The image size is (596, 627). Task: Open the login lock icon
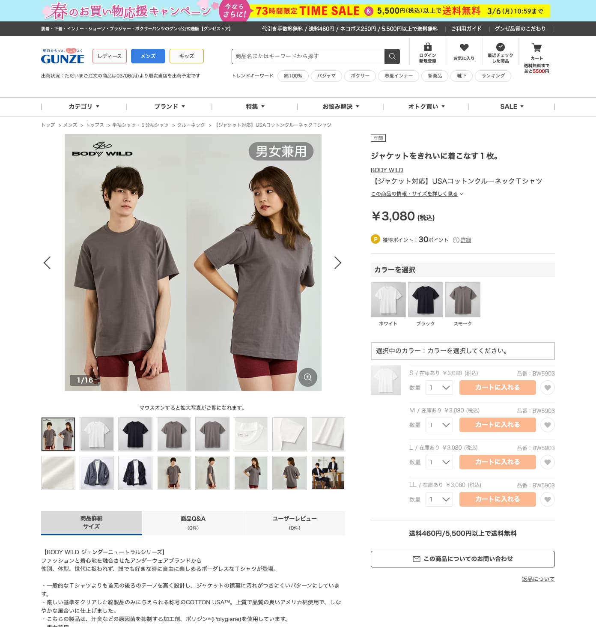(427, 47)
